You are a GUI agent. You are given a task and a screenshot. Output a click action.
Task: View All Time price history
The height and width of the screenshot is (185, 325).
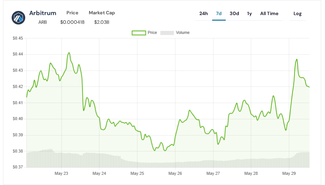(269, 14)
